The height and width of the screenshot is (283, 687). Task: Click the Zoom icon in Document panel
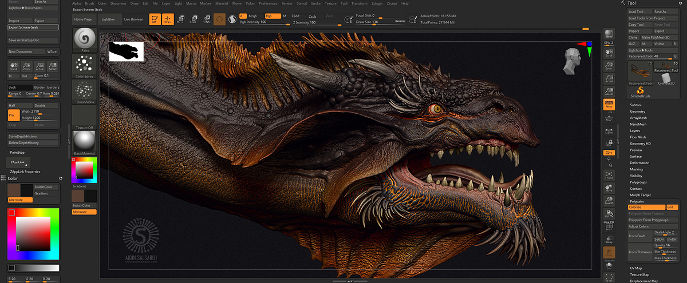(26, 66)
